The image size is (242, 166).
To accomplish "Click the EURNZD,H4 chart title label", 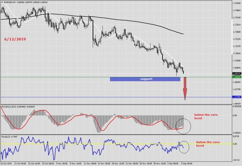I will 11,2.
